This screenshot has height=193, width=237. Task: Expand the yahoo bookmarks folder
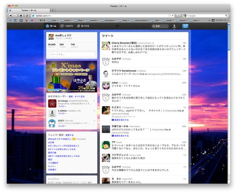pyautogui.click(x=66, y=20)
